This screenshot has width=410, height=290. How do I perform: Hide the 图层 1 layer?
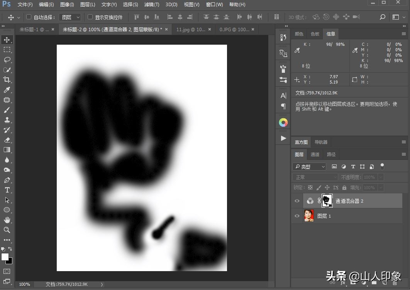(297, 216)
